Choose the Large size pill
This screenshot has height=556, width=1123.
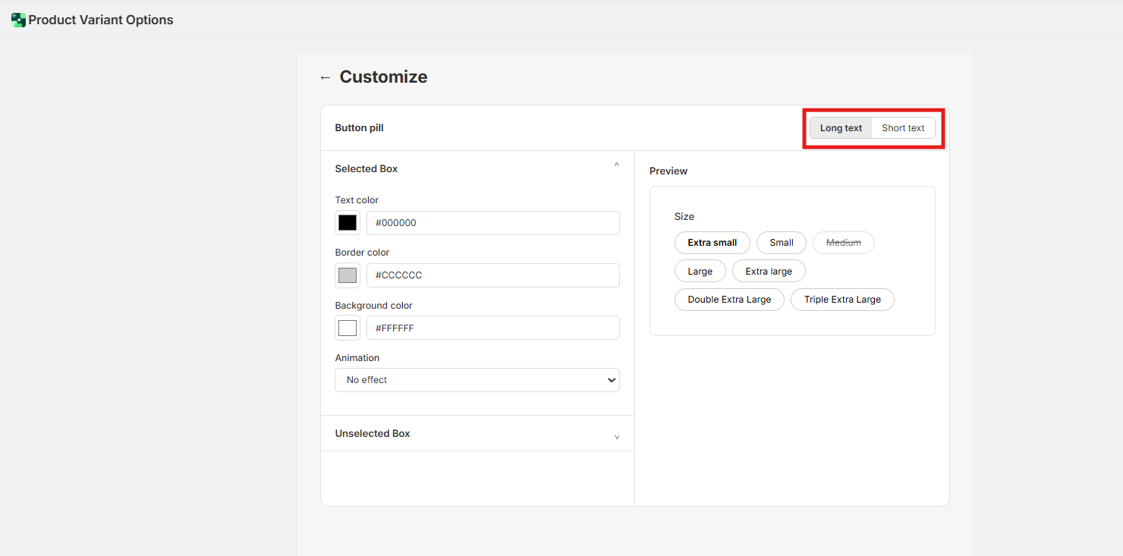[x=700, y=272]
